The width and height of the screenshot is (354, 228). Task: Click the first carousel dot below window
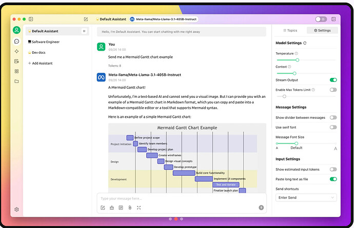[x=170, y=219]
